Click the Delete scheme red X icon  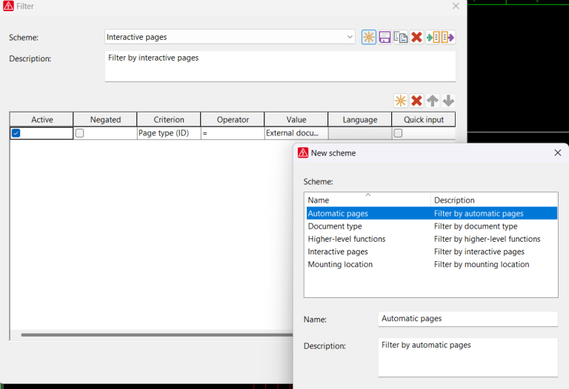416,37
